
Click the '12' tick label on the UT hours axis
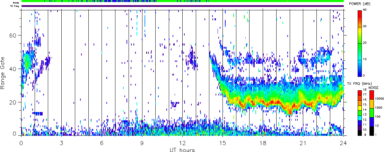[182, 143]
